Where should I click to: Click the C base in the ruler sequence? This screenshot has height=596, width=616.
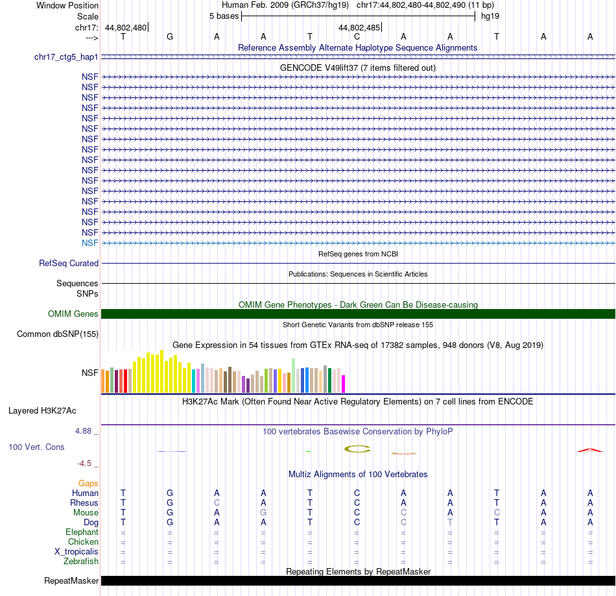[357, 36]
